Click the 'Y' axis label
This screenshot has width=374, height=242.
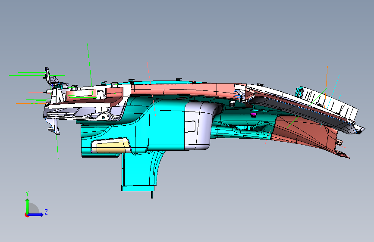27,194
